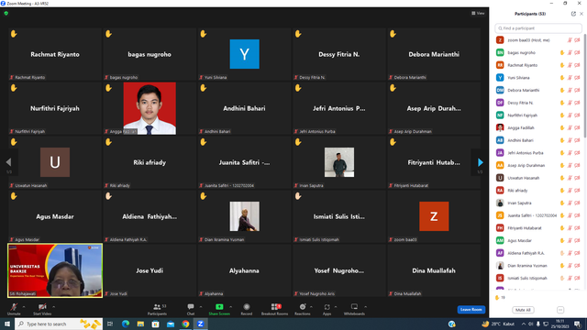
Task: Toggle the video icon for zoom baa03 (Host, me) in list
Action: pyautogui.click(x=577, y=40)
